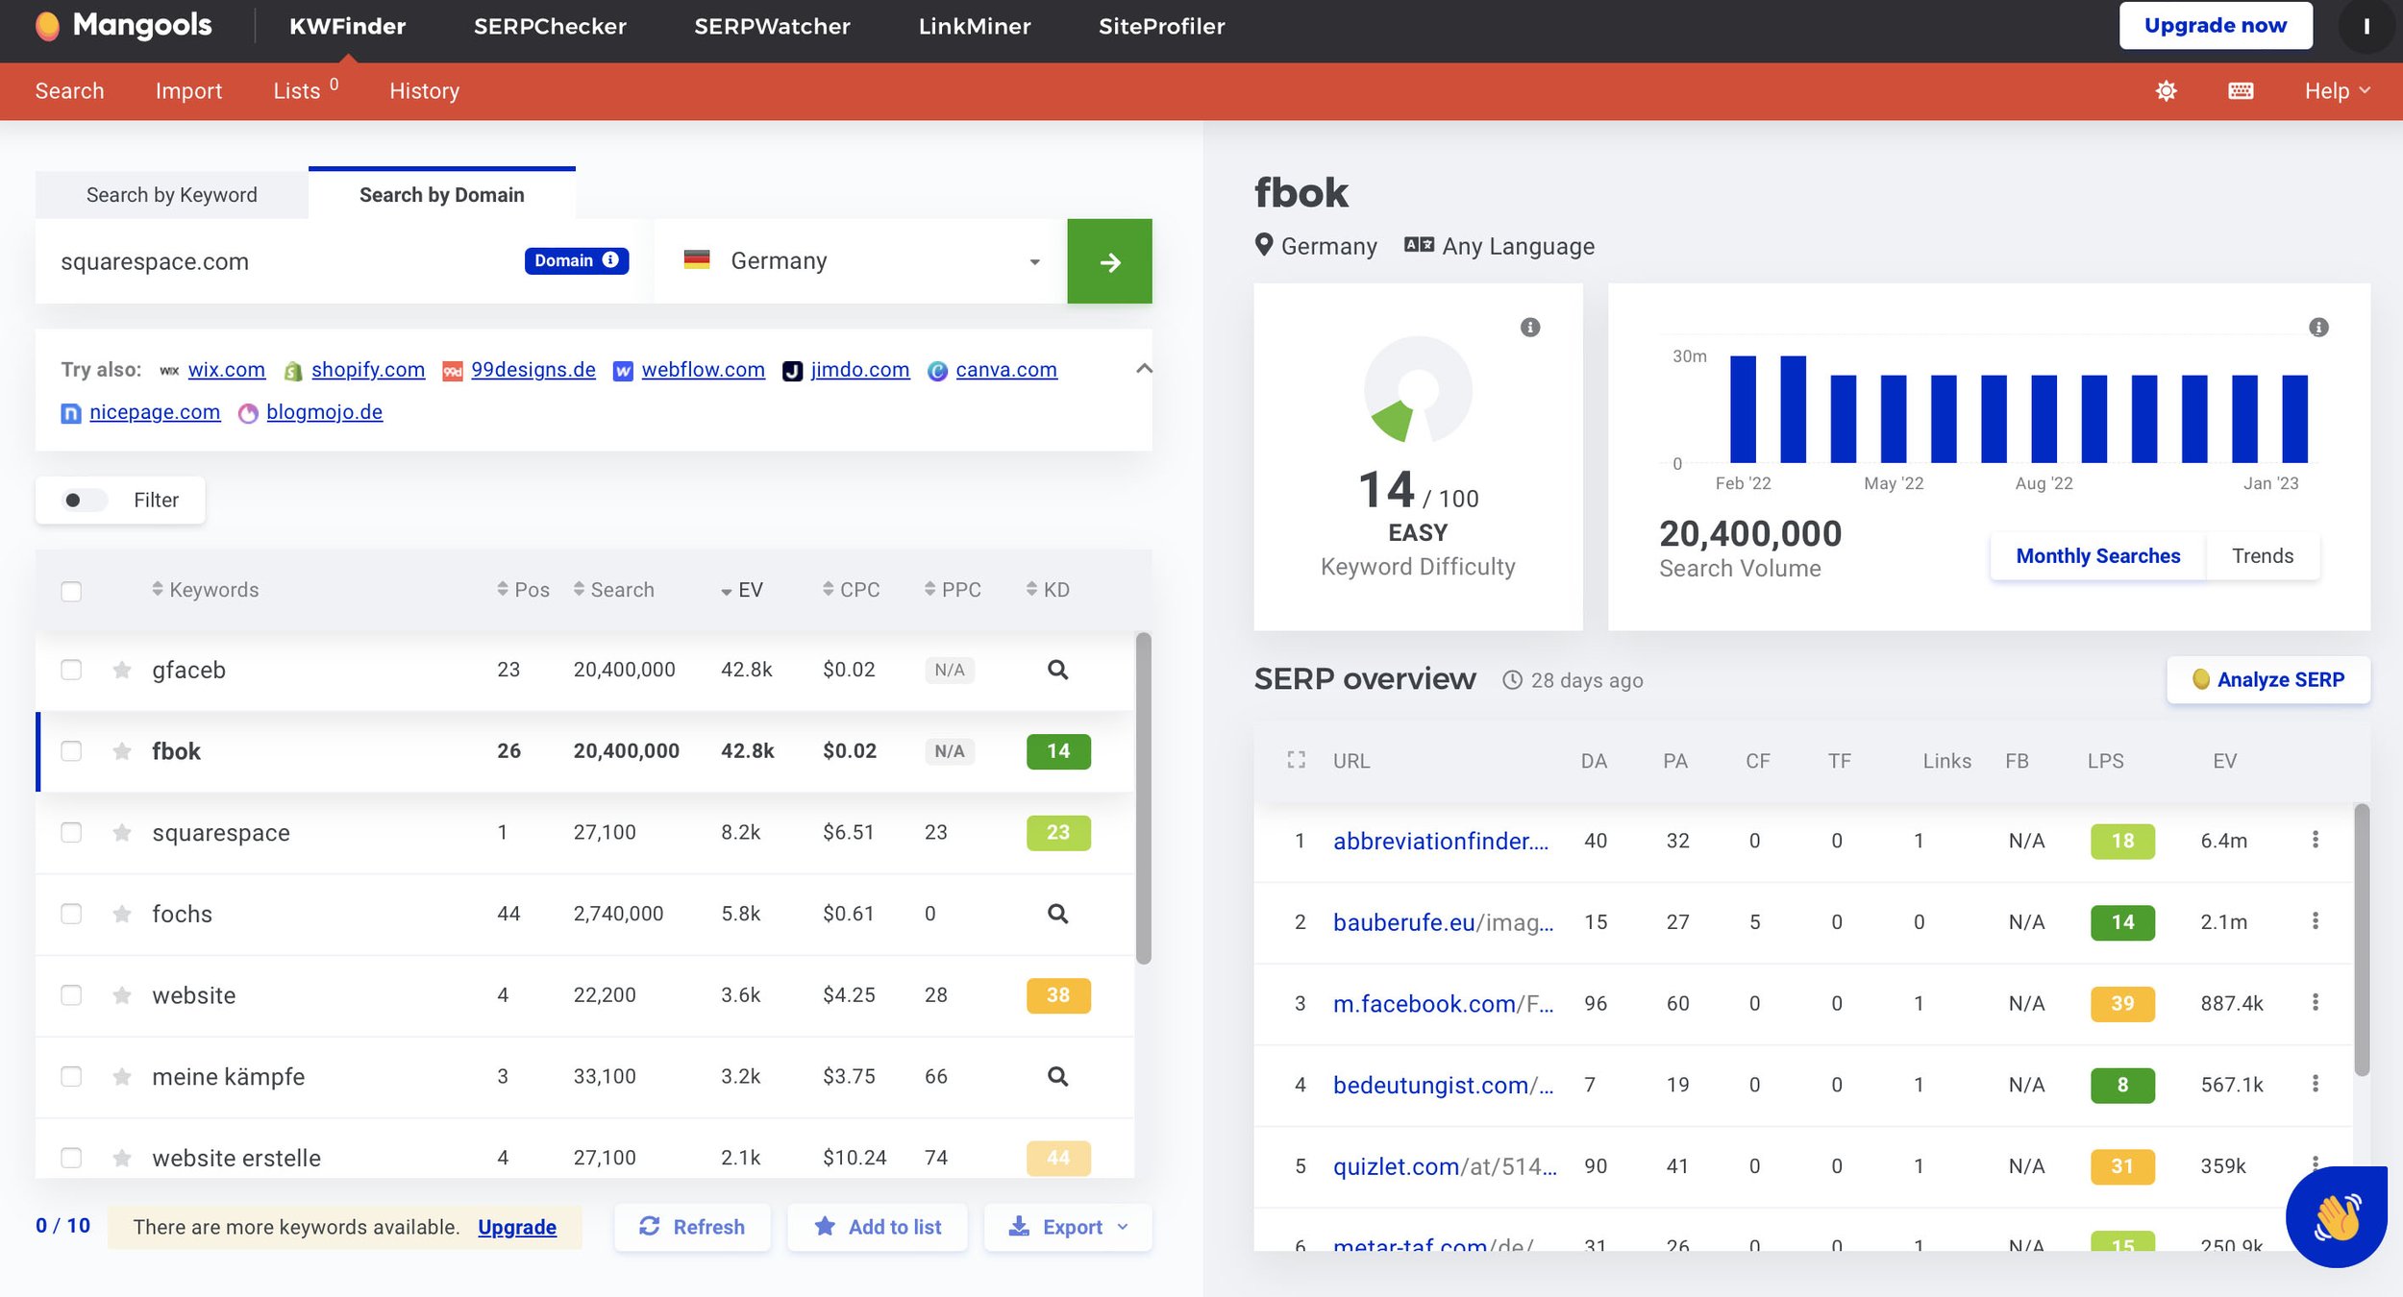Click the keywords list scrollbar
2403x1297 pixels.
pyautogui.click(x=1143, y=797)
